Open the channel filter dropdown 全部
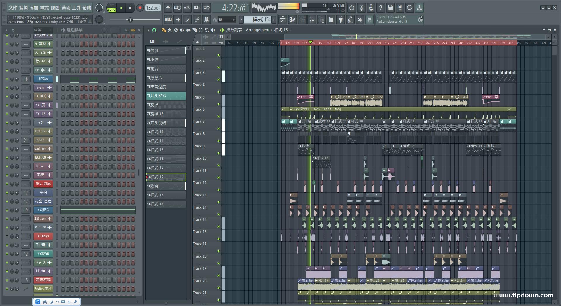This screenshot has height=306, width=561. 43,30
